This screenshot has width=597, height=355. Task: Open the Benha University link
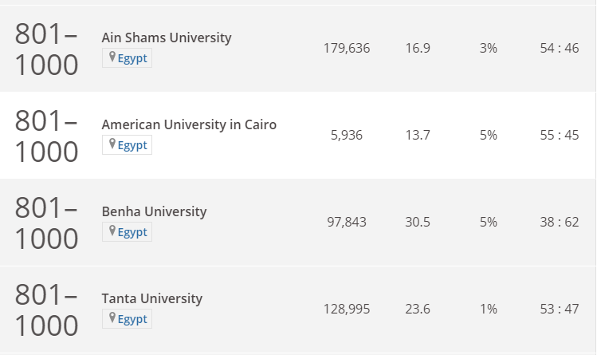click(154, 211)
